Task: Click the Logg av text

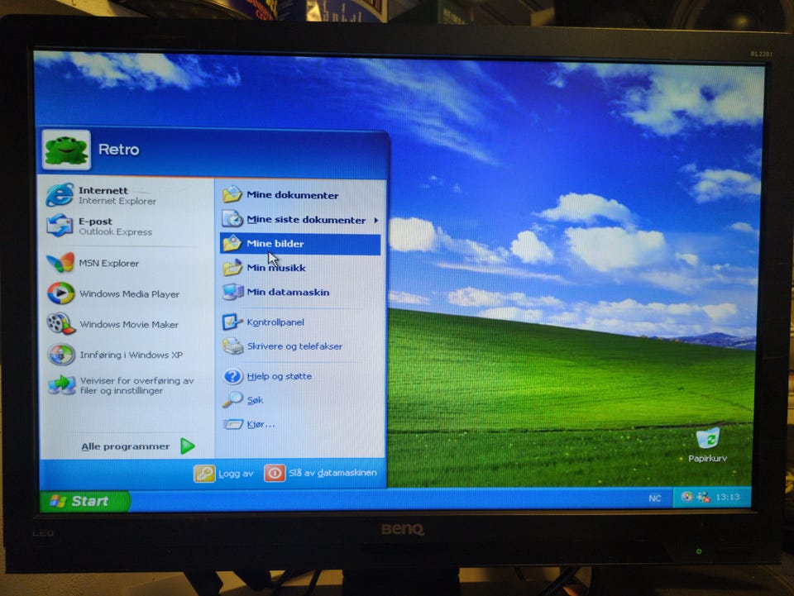Action: click(236, 474)
